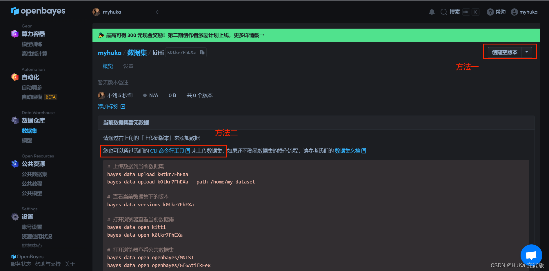Open the notifications bell icon
The height and width of the screenshot is (271, 549).
pos(432,12)
